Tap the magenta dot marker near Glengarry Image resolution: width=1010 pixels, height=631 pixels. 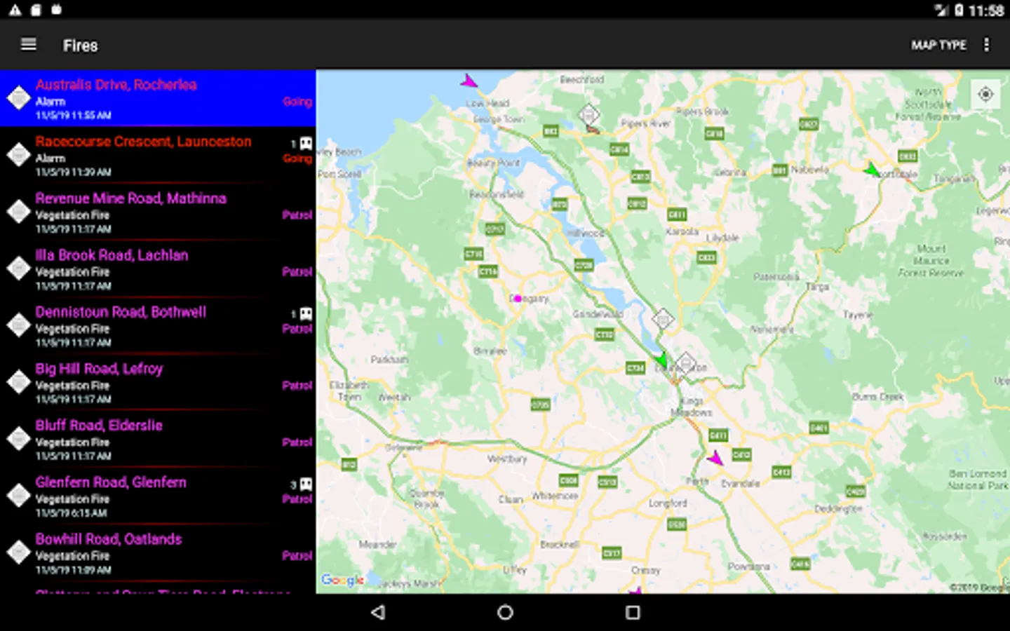517,298
